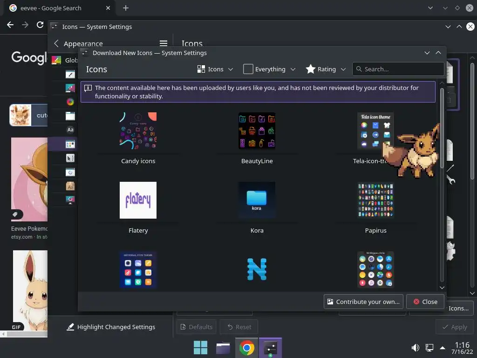Viewport: 477px width, 358px height.
Task: Select the blue N icon theme thumbnail
Action: (x=257, y=270)
